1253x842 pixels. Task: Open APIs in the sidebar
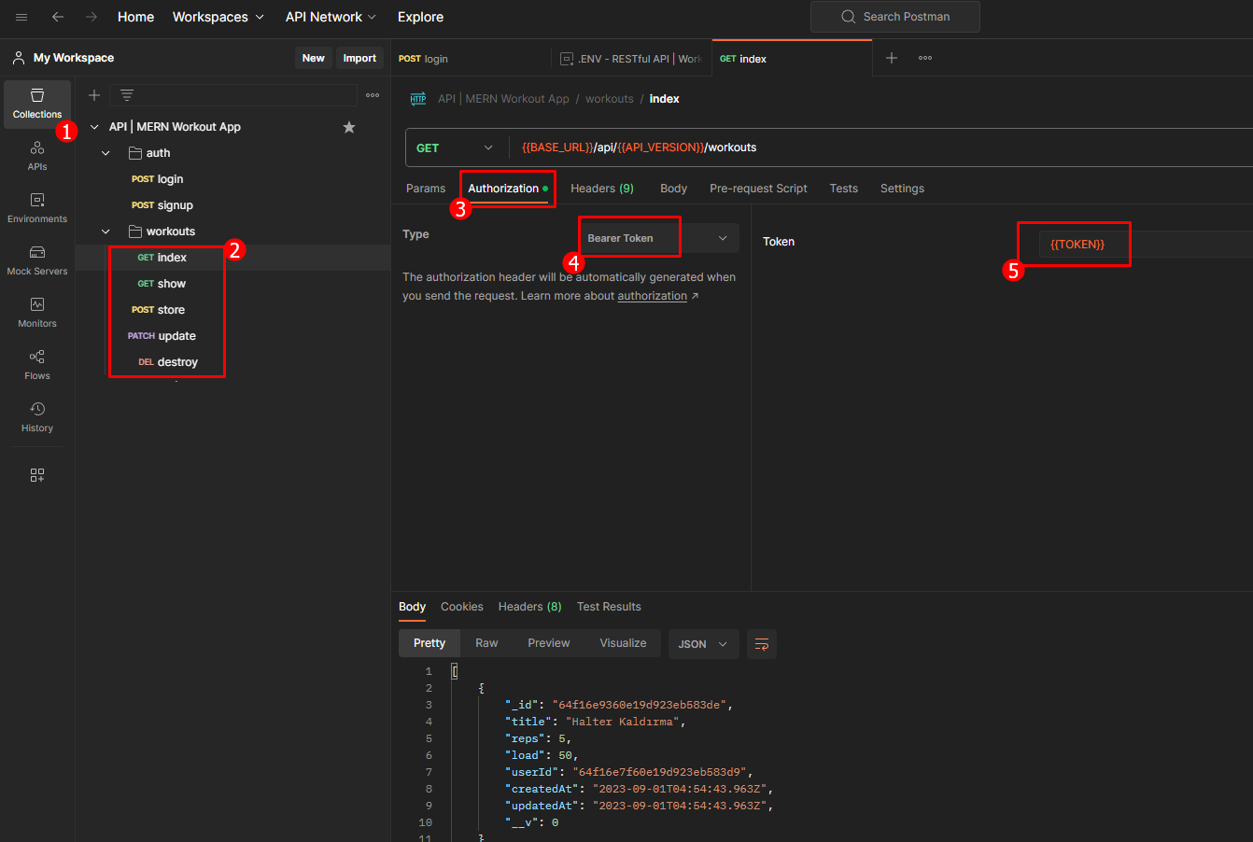(37, 156)
